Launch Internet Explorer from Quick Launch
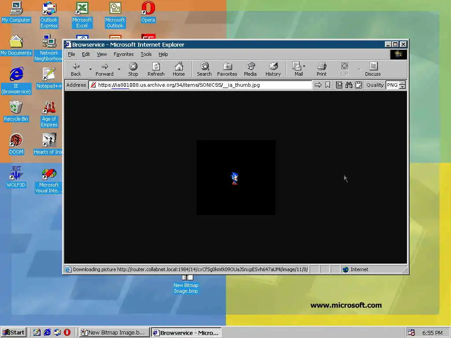 click(x=47, y=333)
